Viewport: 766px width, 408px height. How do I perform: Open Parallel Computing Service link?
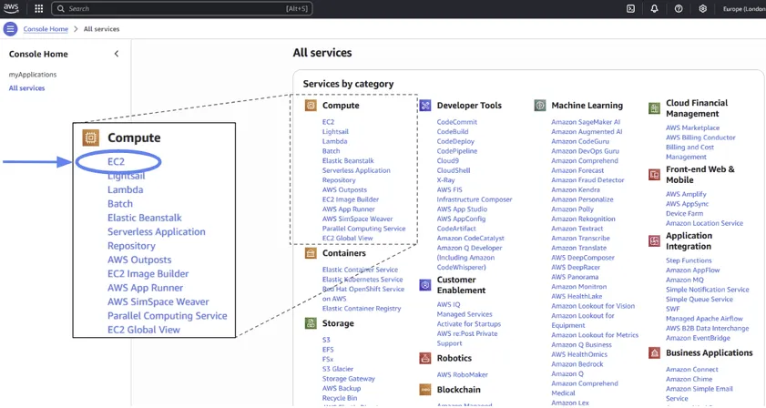click(x=363, y=229)
